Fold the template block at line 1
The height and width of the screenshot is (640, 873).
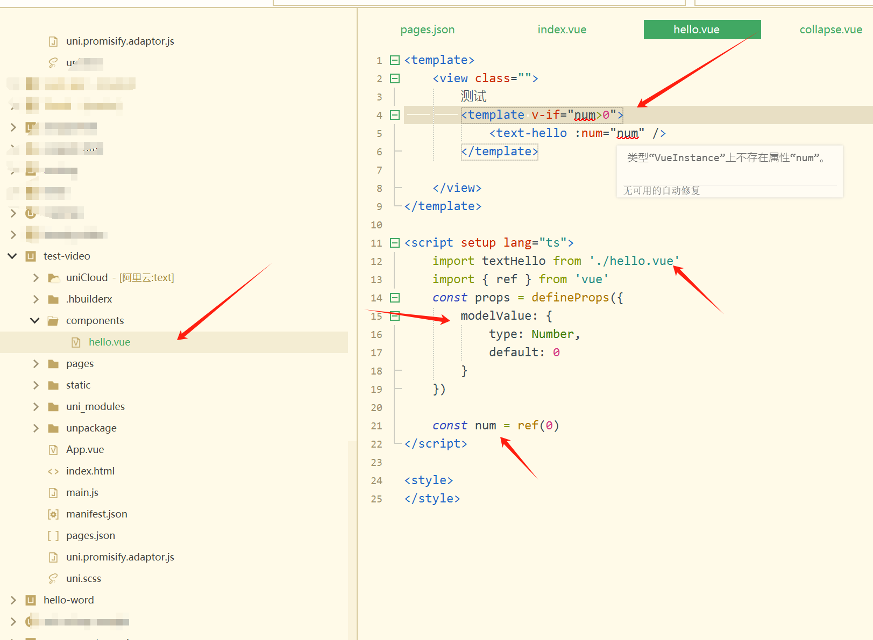(395, 60)
